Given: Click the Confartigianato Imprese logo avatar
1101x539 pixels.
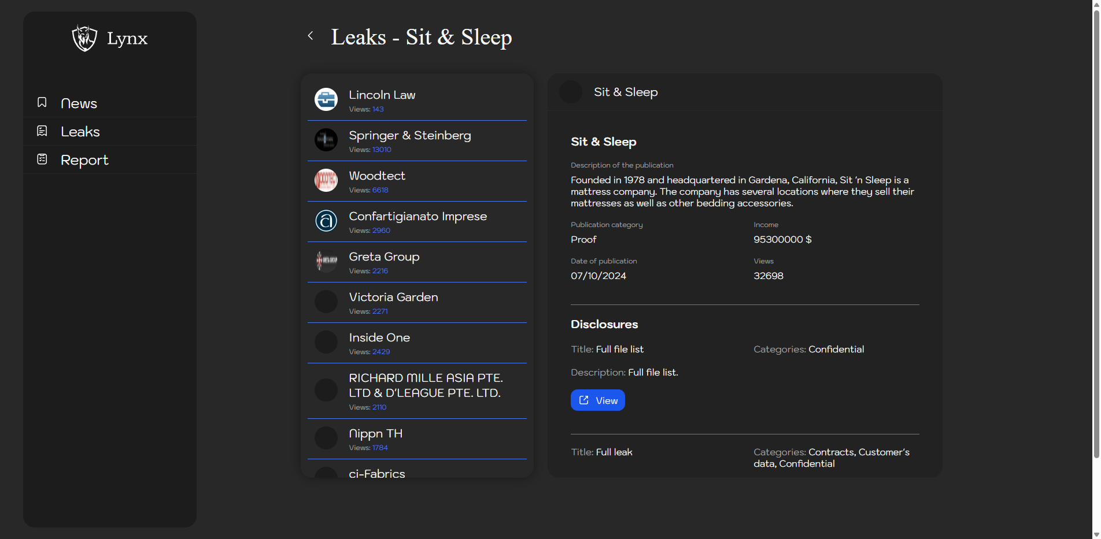Looking at the screenshot, I should point(326,221).
